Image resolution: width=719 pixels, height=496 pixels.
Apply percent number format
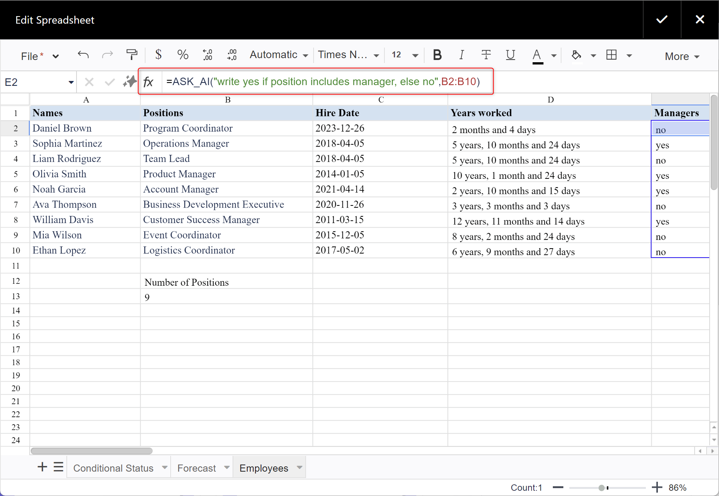point(183,55)
